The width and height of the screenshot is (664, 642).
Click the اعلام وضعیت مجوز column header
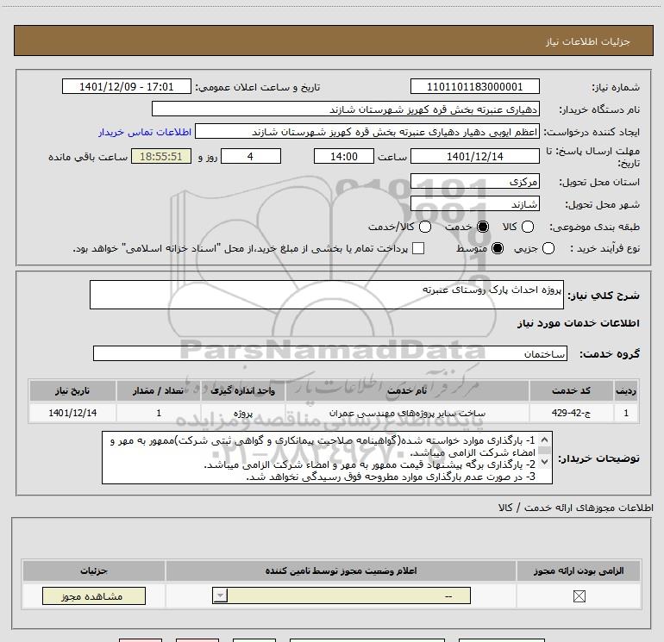[341, 570]
